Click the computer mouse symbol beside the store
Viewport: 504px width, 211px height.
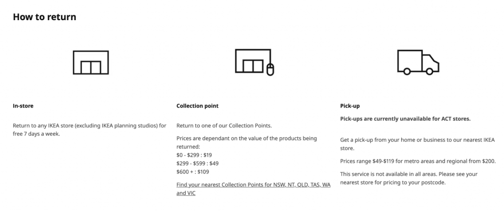[x=270, y=70]
